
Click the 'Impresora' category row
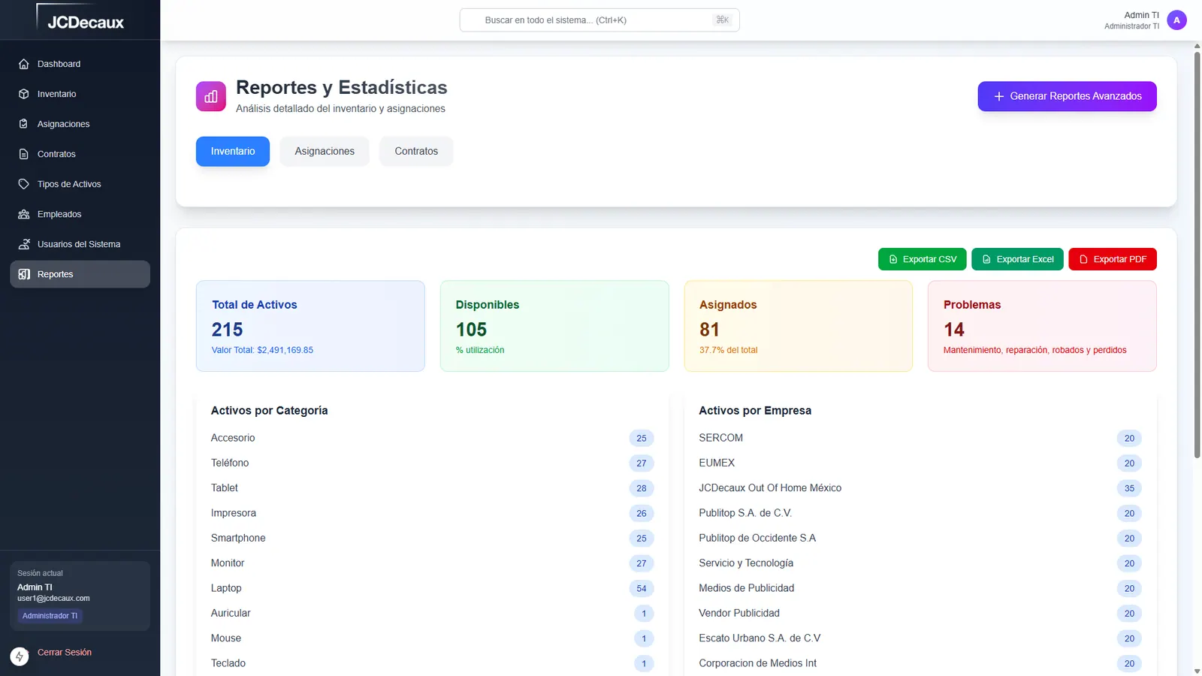coord(432,513)
